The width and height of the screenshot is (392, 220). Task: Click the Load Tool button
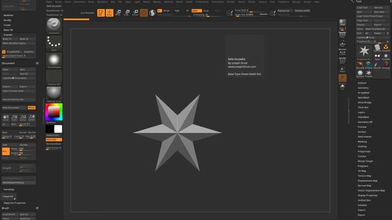(364, 7)
